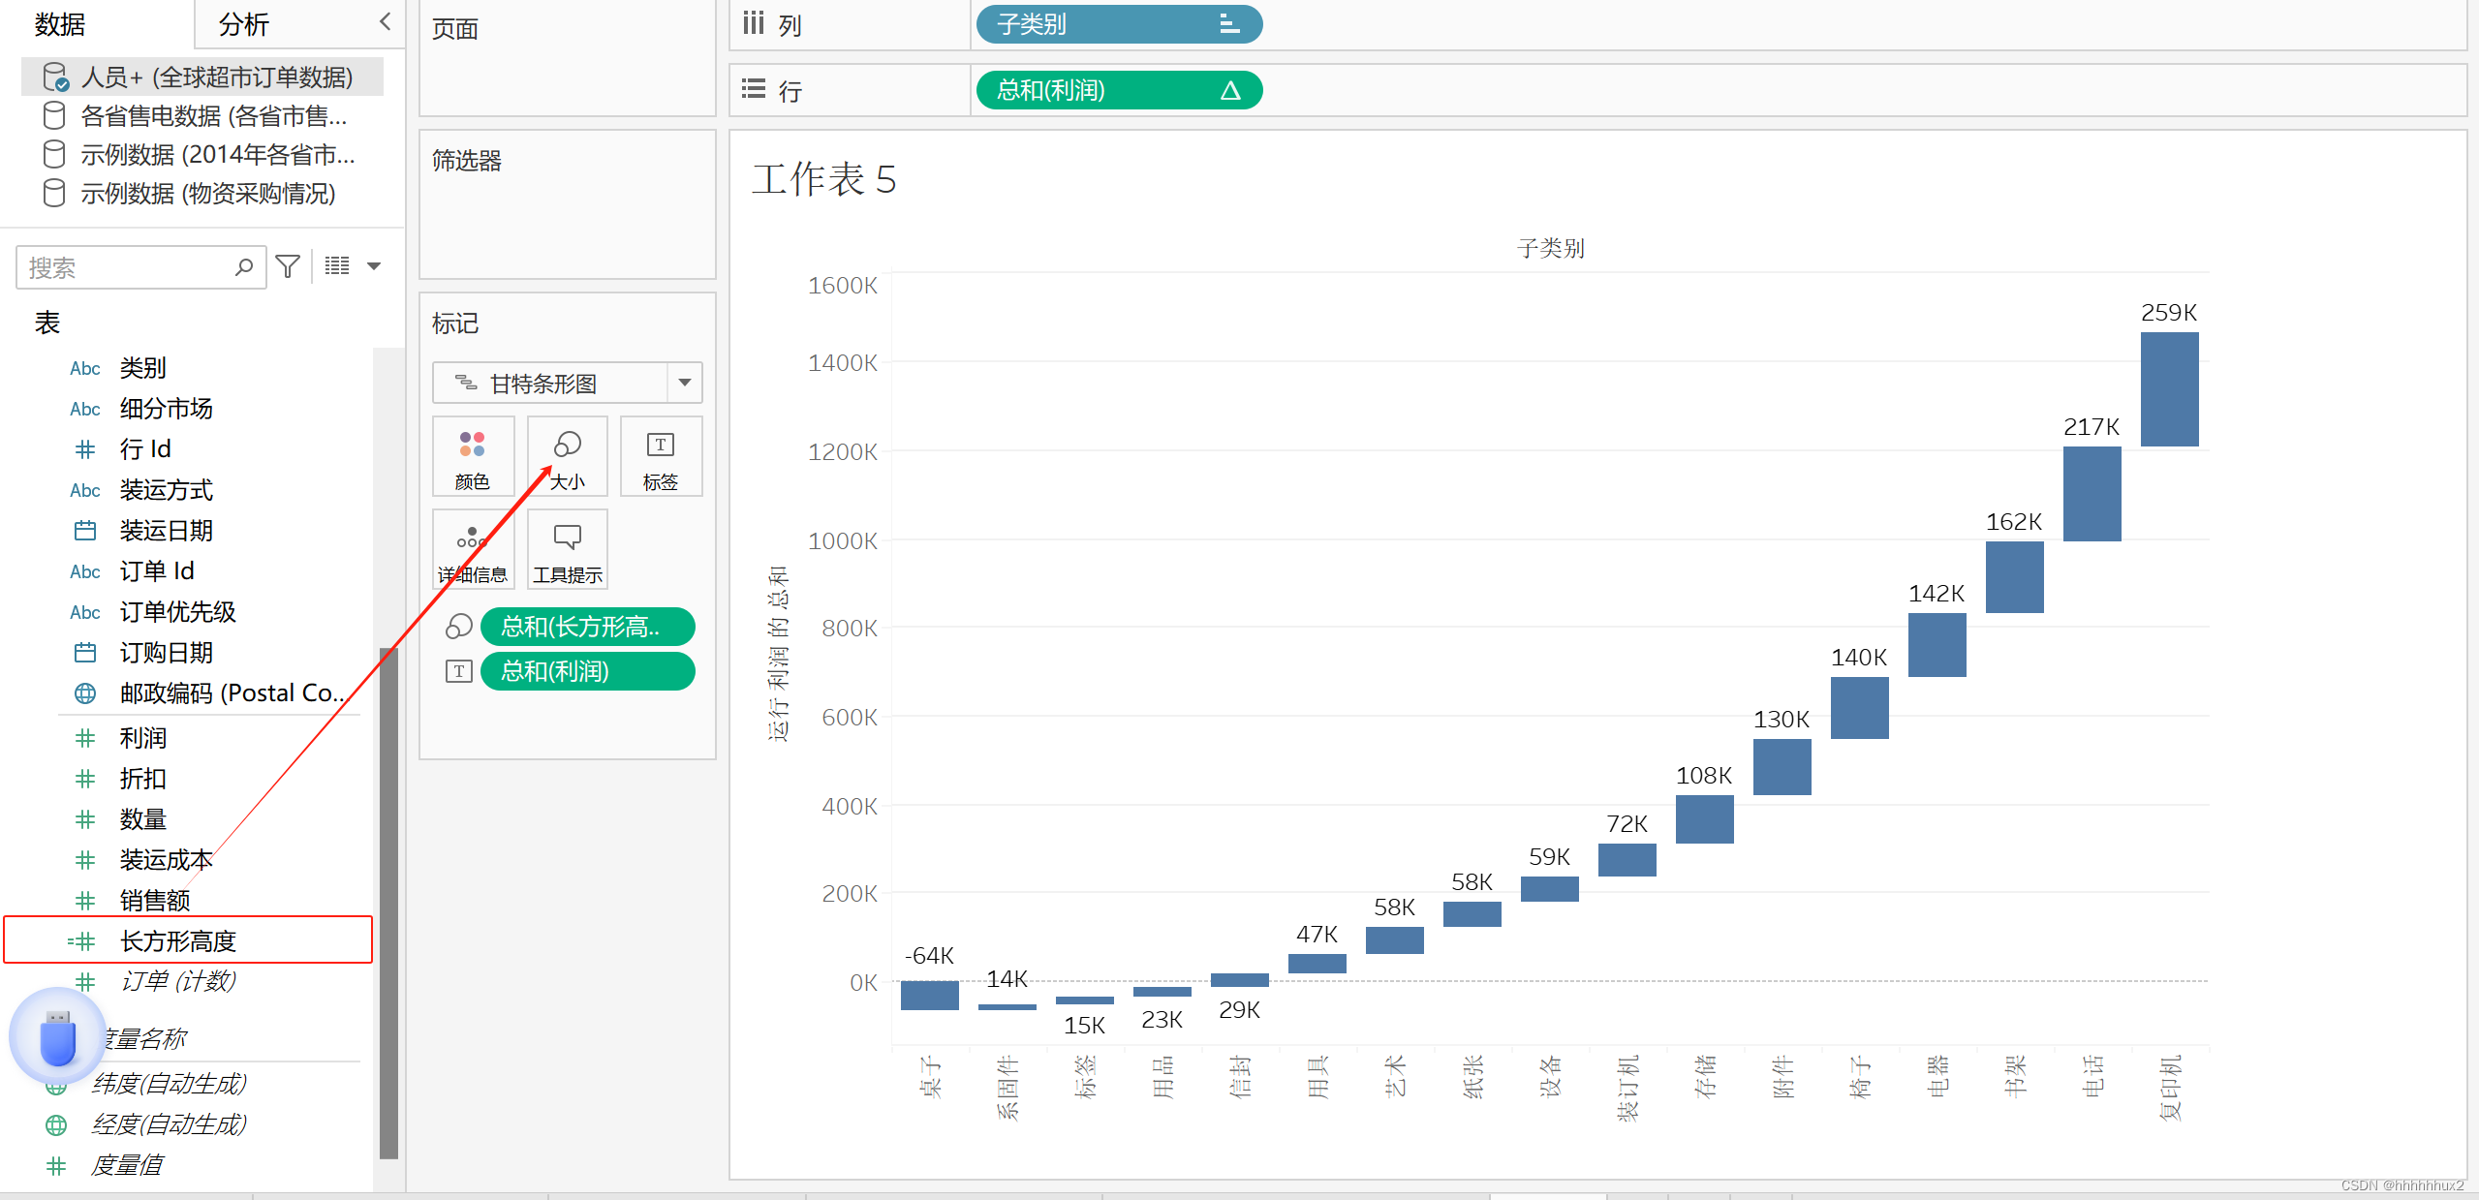Click the filter icon beside search box
This screenshot has width=2479, height=1200.
coord(288,266)
